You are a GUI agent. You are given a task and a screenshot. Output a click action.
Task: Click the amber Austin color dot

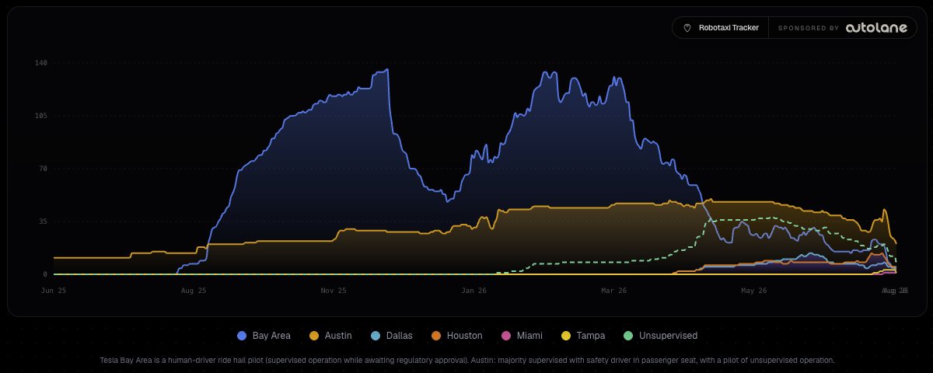pos(314,336)
